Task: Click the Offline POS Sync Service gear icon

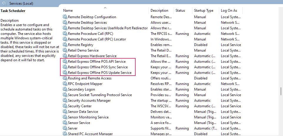Action: pos(65,67)
